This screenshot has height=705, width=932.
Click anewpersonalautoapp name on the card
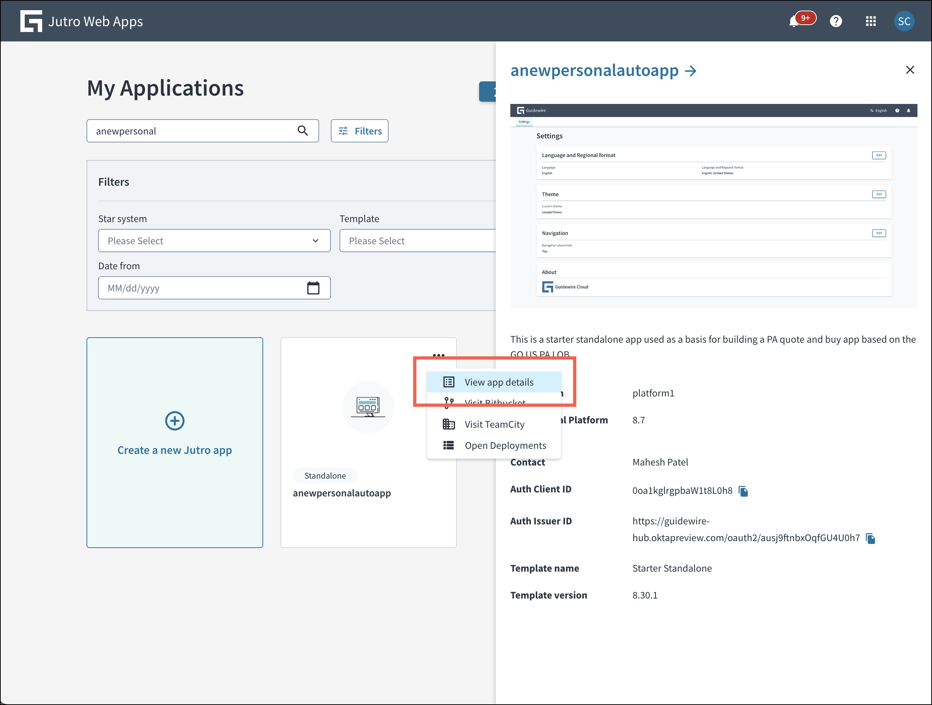coord(342,493)
